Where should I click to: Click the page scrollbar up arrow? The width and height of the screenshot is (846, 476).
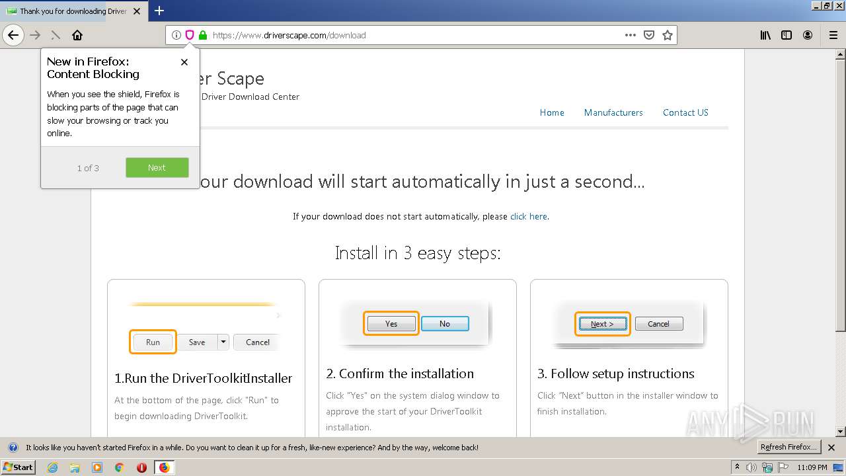tap(841, 54)
